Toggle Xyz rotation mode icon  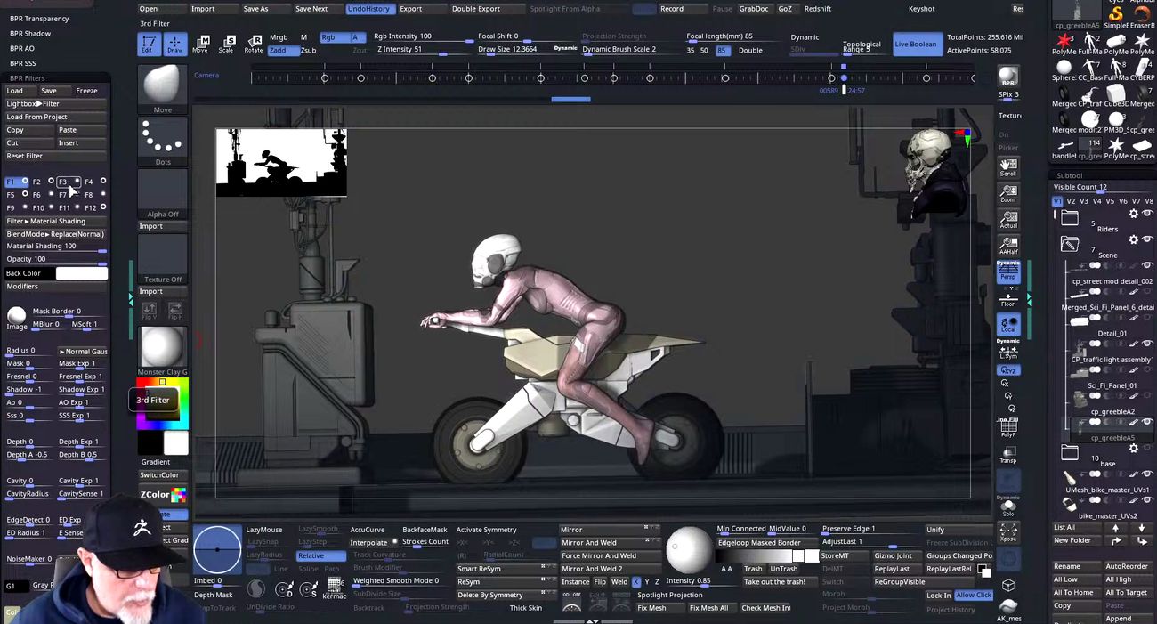1007,370
